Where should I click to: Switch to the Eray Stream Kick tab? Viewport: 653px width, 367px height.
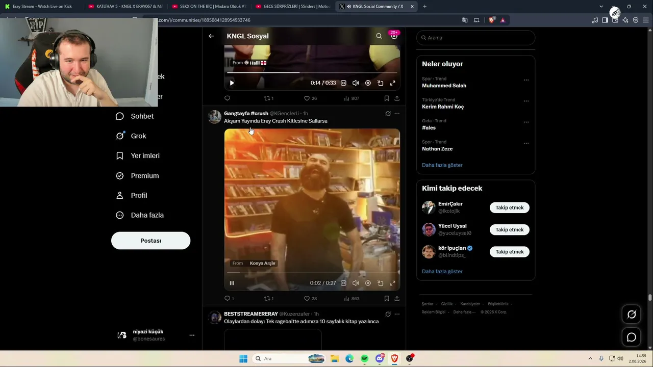pyautogui.click(x=42, y=7)
